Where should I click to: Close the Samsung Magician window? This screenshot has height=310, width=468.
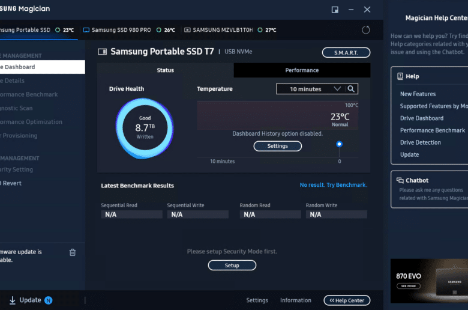pos(367,10)
